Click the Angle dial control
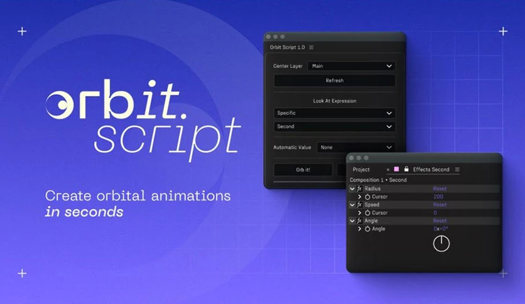Image resolution: width=525 pixels, height=304 pixels. point(441,244)
